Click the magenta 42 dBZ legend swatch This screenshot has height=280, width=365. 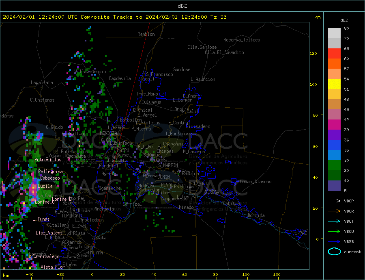pos(334,125)
